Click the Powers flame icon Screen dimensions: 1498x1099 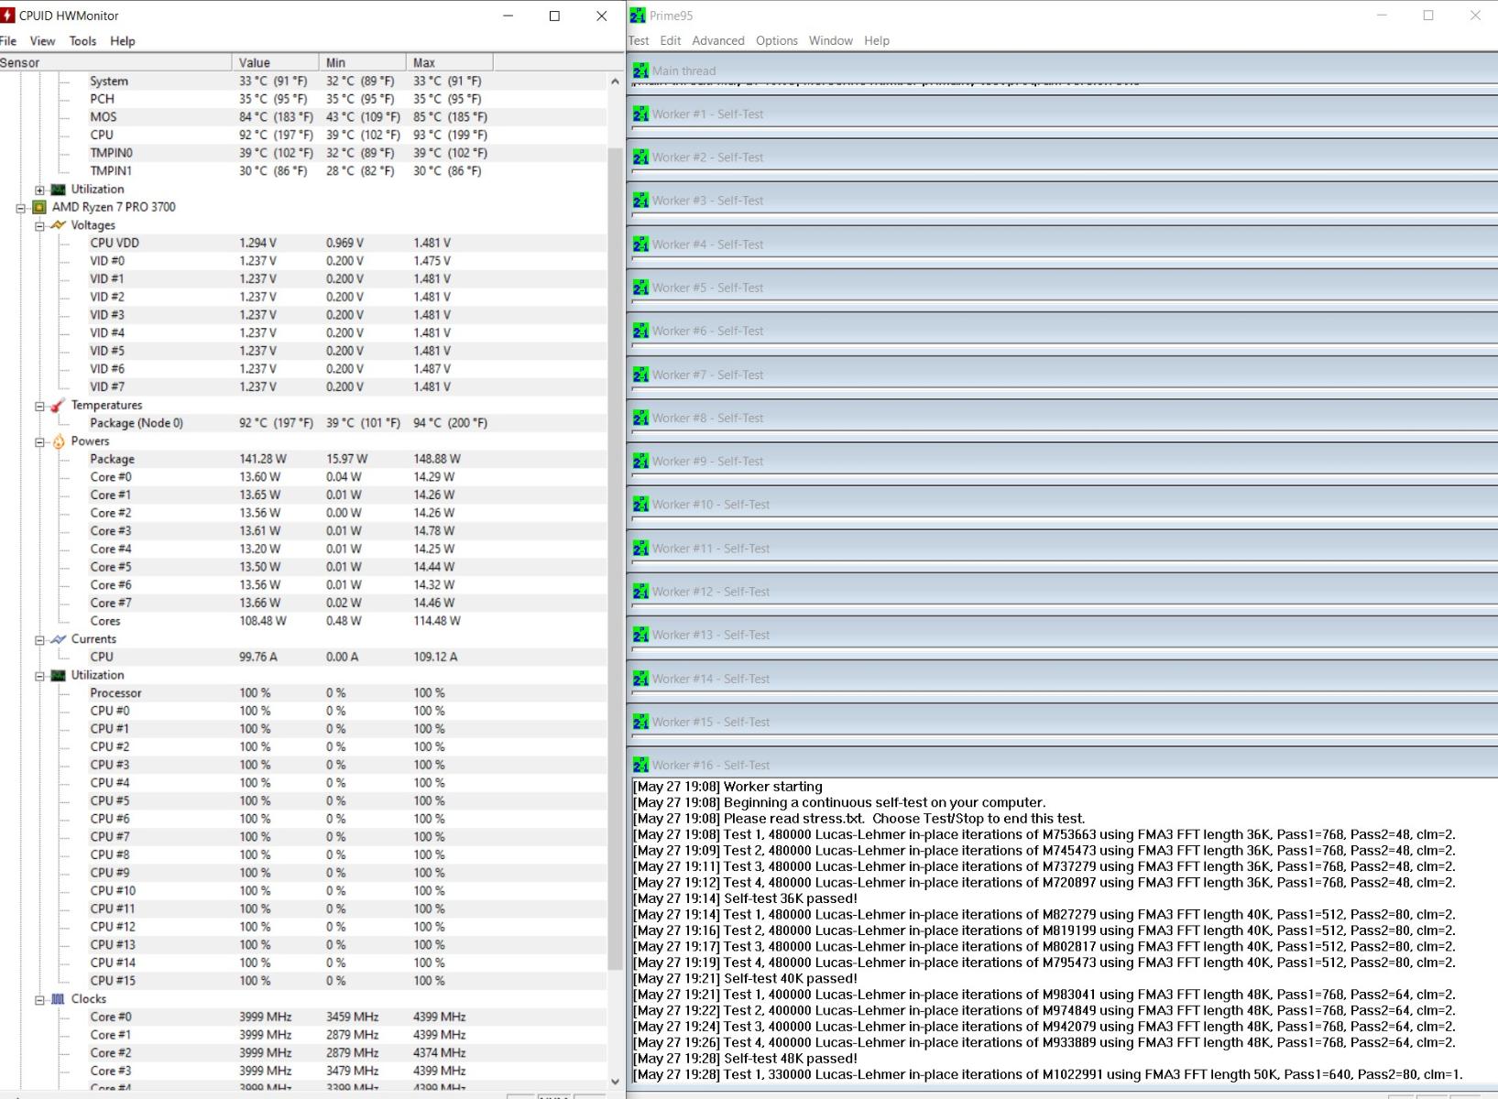[58, 441]
